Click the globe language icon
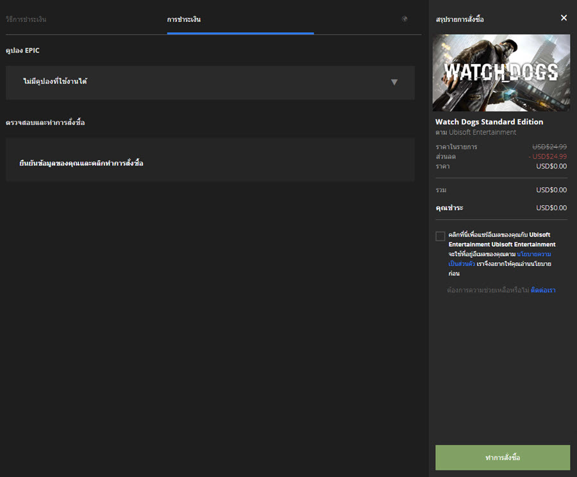 [x=405, y=19]
